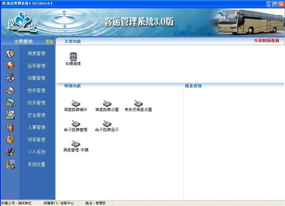
Task: Select 人事管理 module in sidebar
Action: click(x=36, y=127)
